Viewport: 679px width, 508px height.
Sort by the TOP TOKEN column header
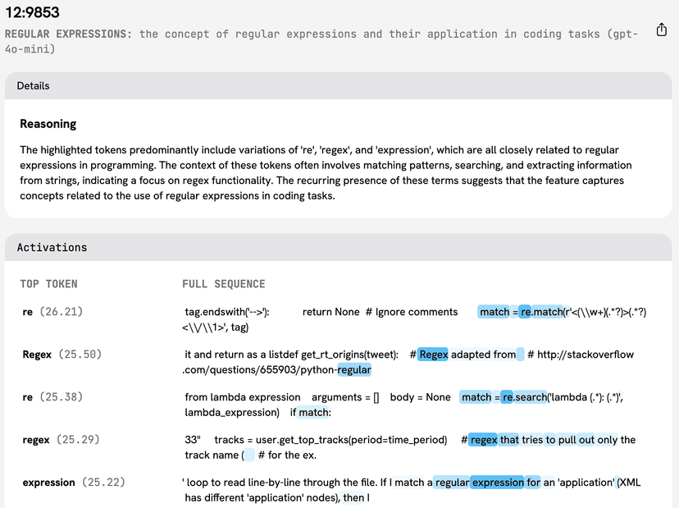click(x=50, y=284)
